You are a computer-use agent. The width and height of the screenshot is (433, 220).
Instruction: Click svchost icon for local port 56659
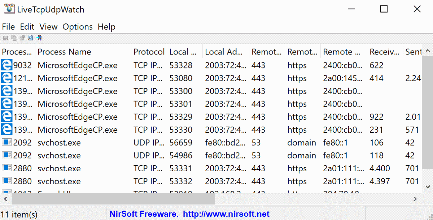click(x=6, y=143)
